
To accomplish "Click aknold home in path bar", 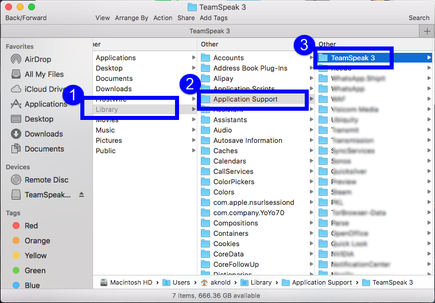I will (x=216, y=282).
